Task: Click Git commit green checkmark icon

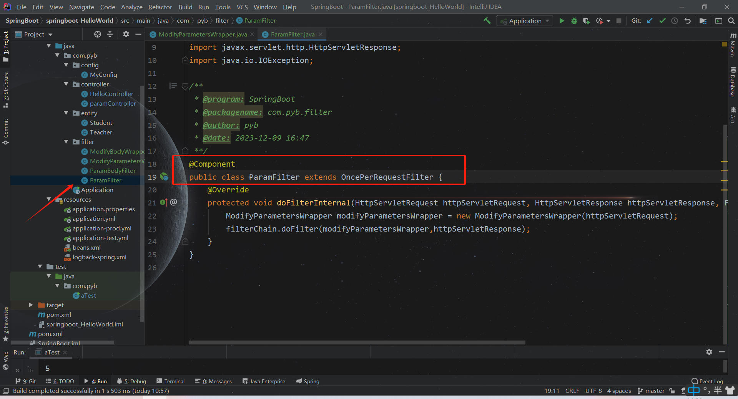Action: pyautogui.click(x=662, y=21)
